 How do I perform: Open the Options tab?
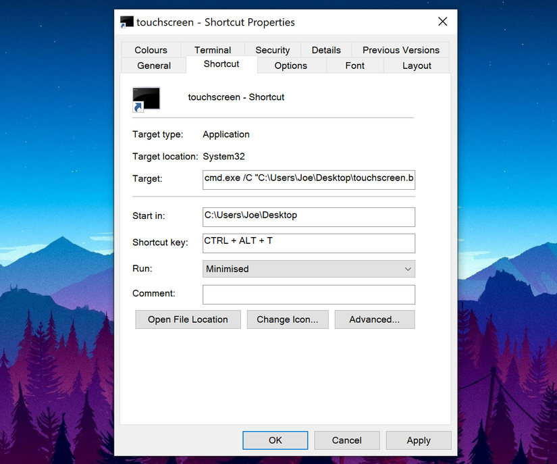(290, 66)
